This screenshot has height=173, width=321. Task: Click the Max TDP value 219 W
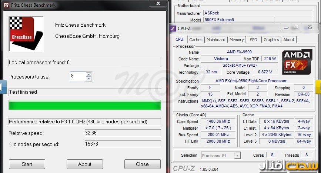coord(270,59)
